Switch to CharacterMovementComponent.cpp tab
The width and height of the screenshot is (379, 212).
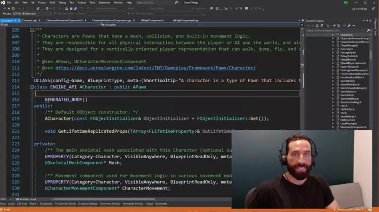[112, 21]
